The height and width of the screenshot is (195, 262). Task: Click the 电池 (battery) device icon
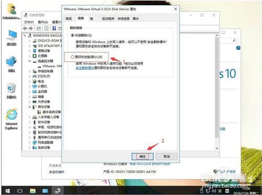(34, 81)
